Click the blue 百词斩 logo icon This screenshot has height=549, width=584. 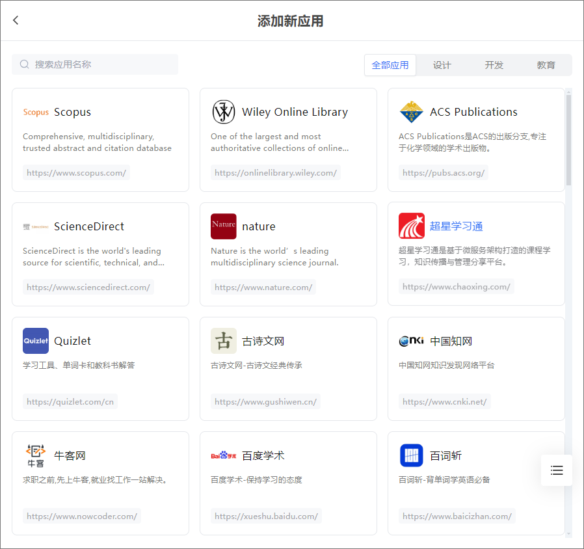[411, 455]
